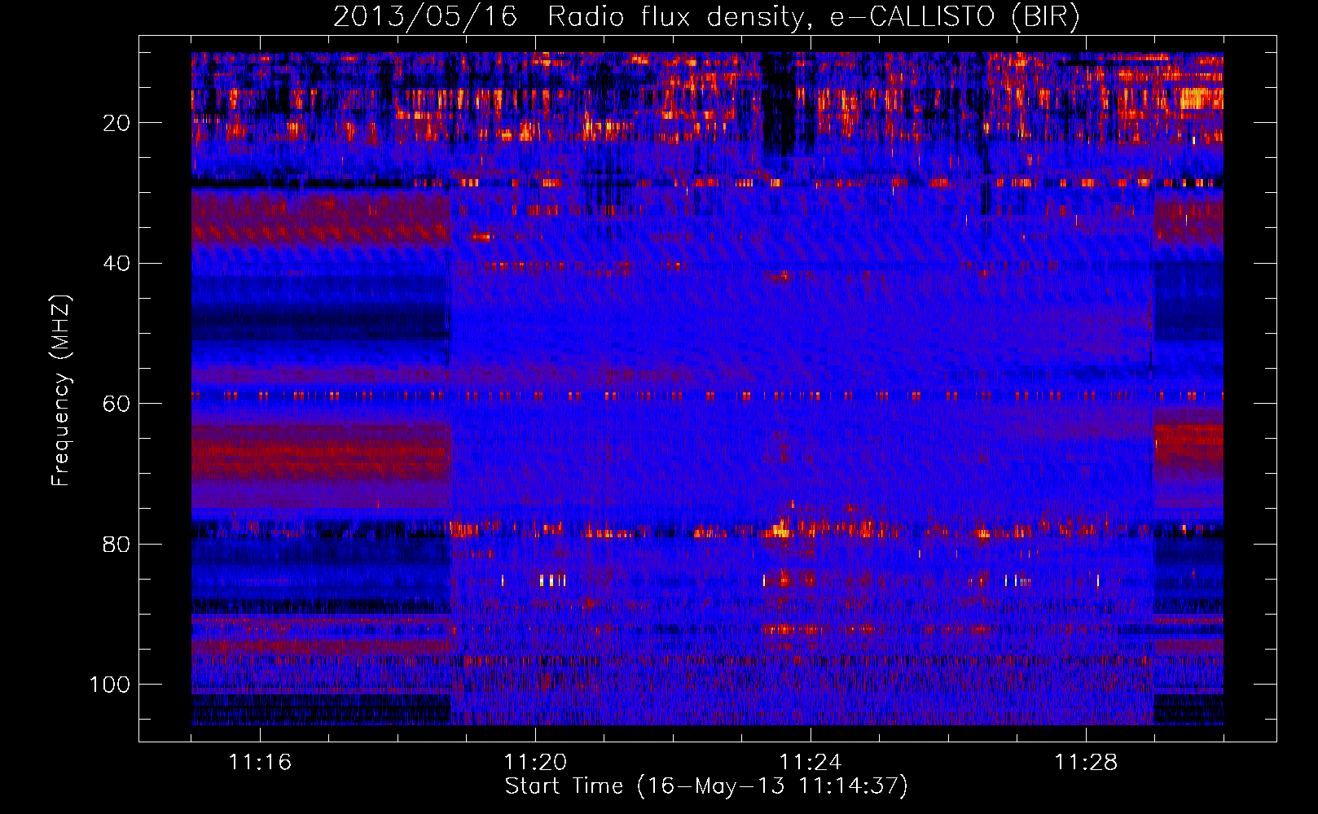Viewport: 1318px width, 814px height.
Task: Click the 'Start Time (16-May-13 11:14:37)' label
Action: pyautogui.click(x=706, y=786)
